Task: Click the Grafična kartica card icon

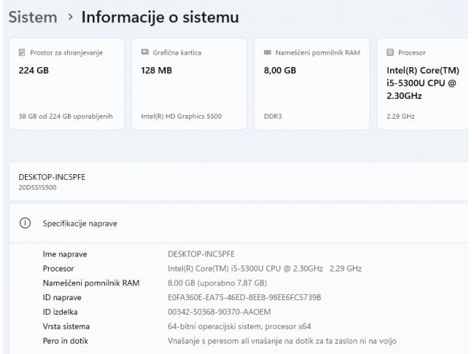Action: tap(145, 52)
